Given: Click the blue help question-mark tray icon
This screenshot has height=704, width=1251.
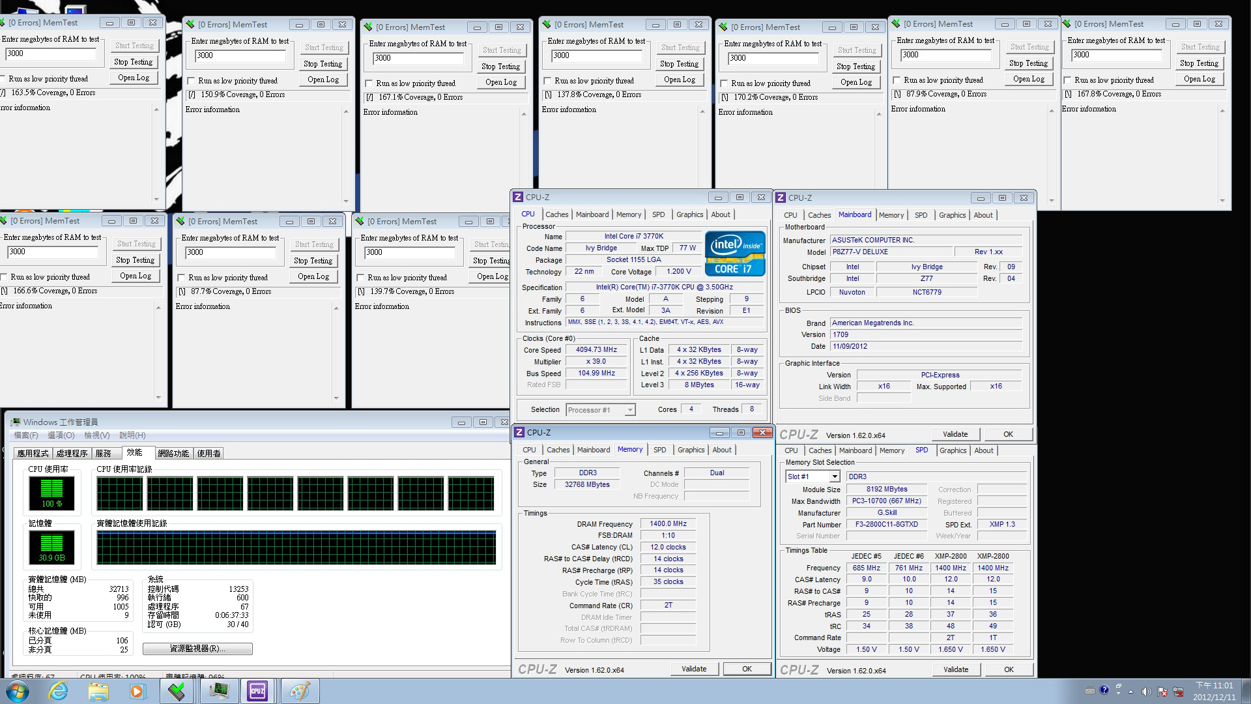Looking at the screenshot, I should click(x=1104, y=690).
